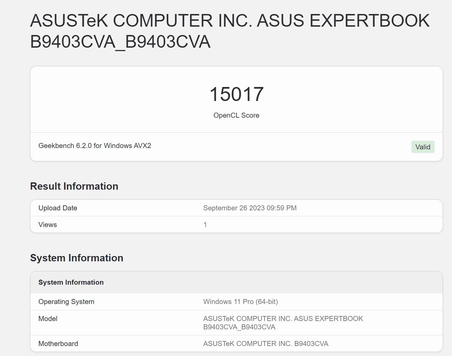Select the Views count value 1
452x356 pixels.
(205, 225)
